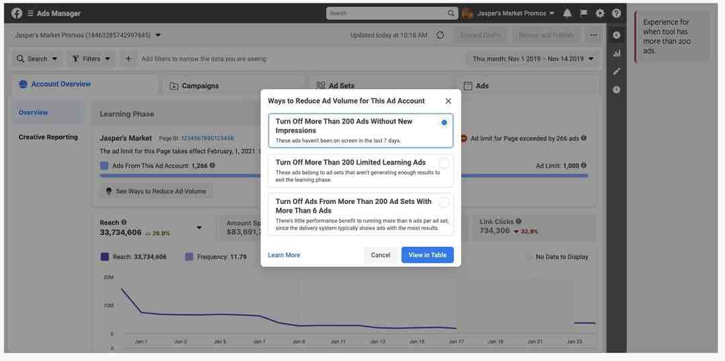
Task: Click the refresh icon beside Updated today
Action: click(x=440, y=35)
